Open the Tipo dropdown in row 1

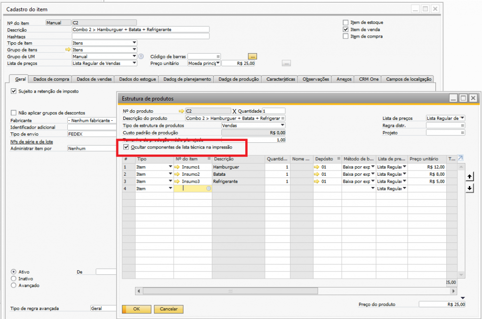(169, 167)
